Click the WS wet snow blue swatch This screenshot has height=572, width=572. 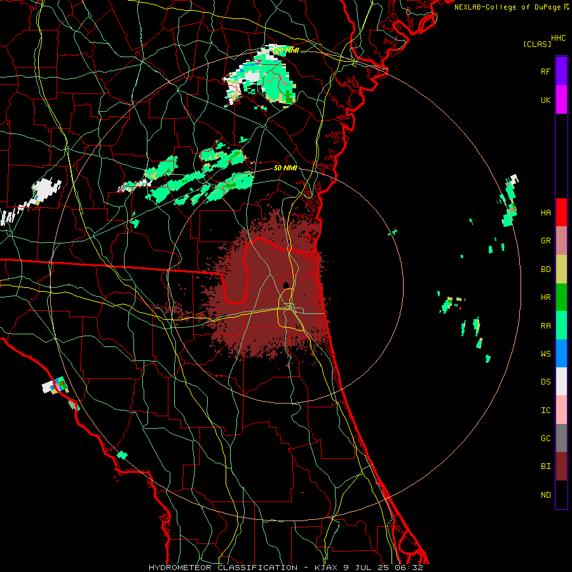pos(561,353)
